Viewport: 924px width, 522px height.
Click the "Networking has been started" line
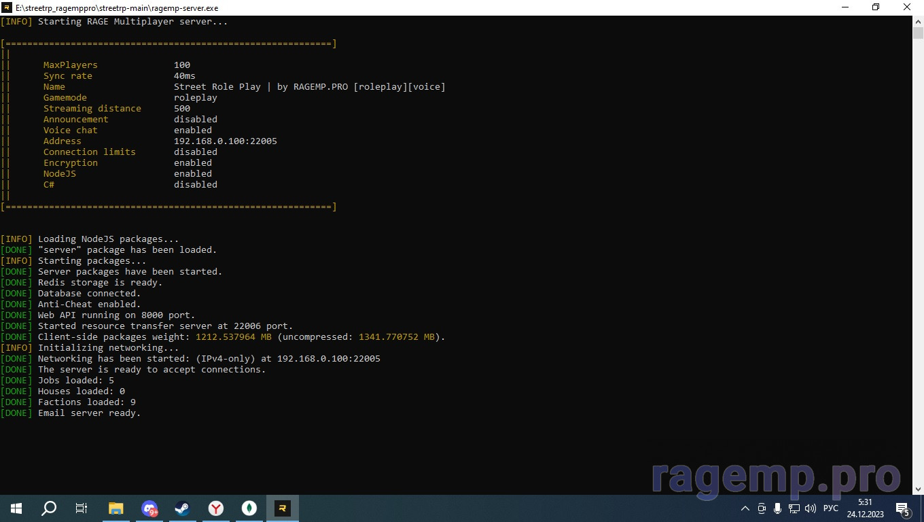pyautogui.click(x=190, y=359)
